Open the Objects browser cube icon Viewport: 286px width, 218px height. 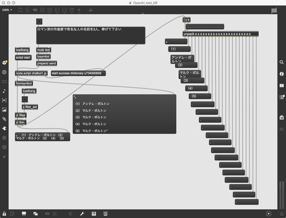pos(4,63)
